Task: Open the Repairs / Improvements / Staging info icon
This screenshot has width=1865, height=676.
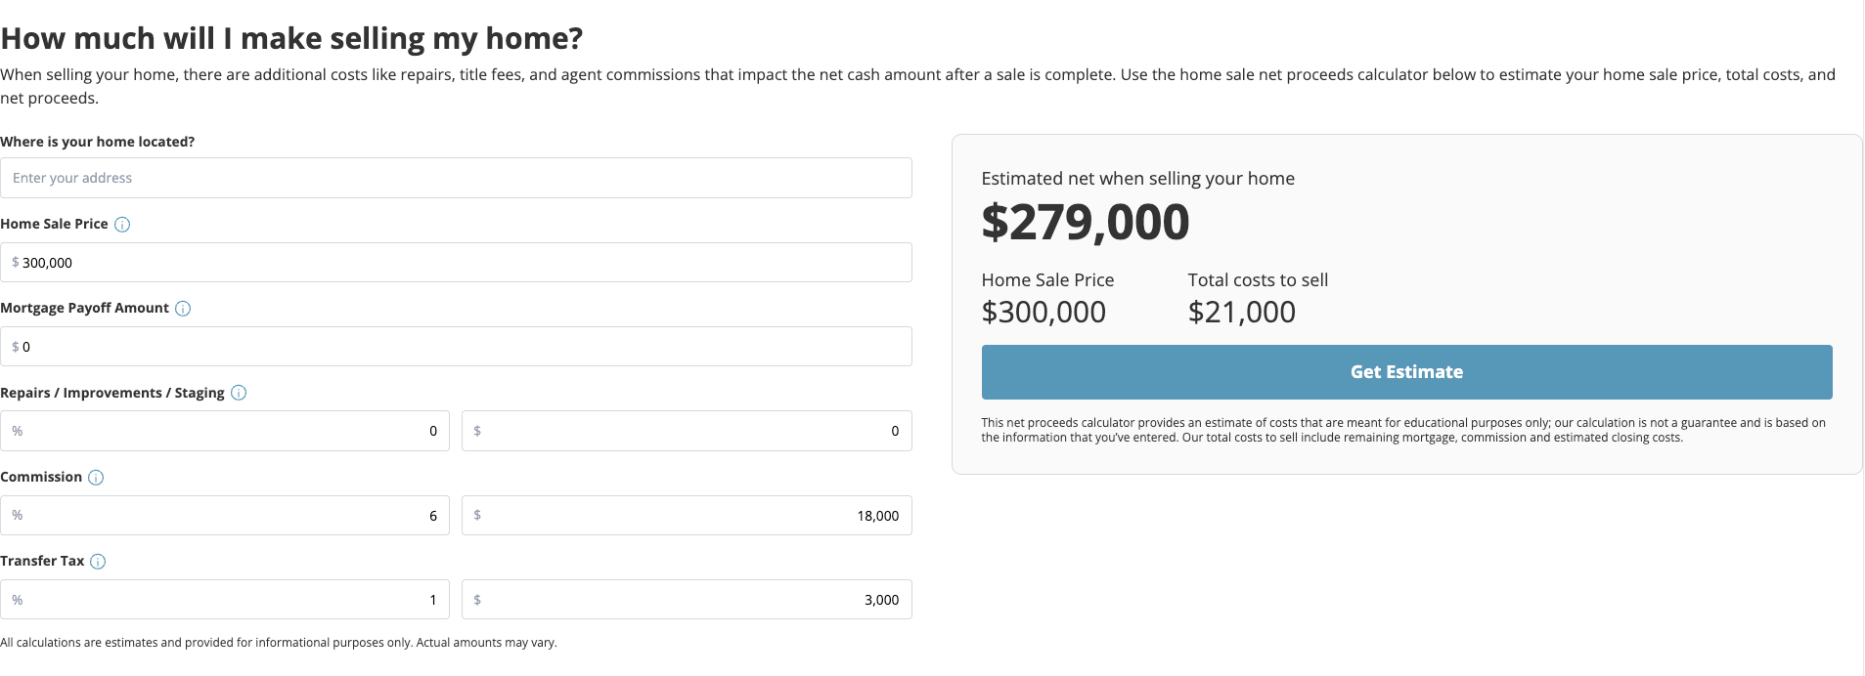Action: (x=239, y=393)
